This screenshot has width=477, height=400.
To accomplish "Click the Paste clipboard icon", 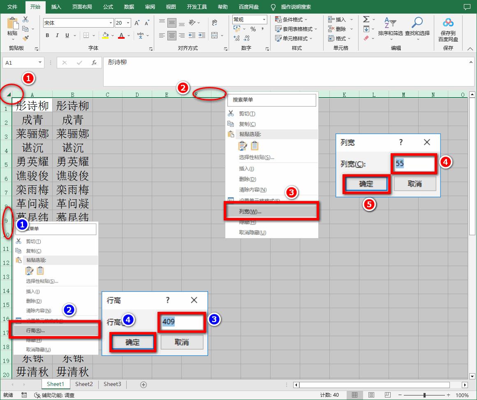I will [x=12, y=23].
